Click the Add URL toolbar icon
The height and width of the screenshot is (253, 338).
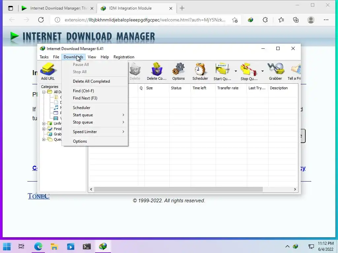pyautogui.click(x=48, y=71)
